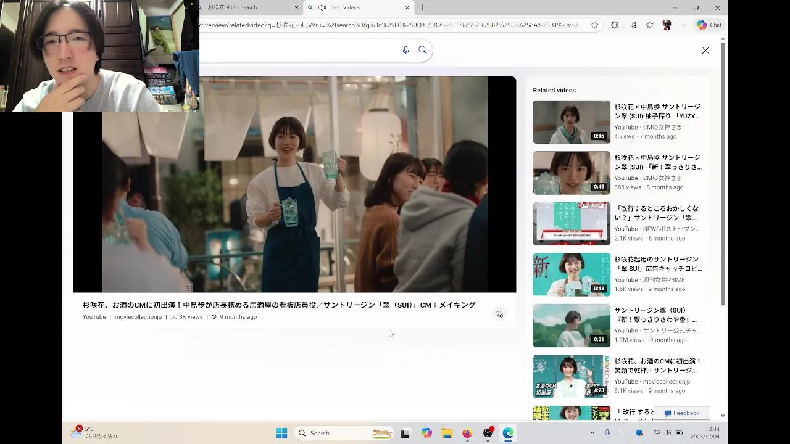This screenshot has width=790, height=444.
Task: Open the Copilot Chat button
Action: click(709, 25)
